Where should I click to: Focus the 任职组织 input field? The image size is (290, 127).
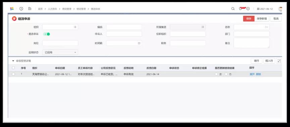pyautogui.click(x=188, y=34)
